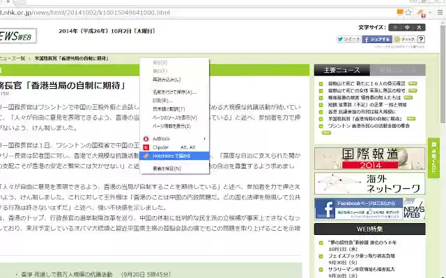Open the 国際報道 2014 banner
446x278 pixels.
[x=370, y=158]
